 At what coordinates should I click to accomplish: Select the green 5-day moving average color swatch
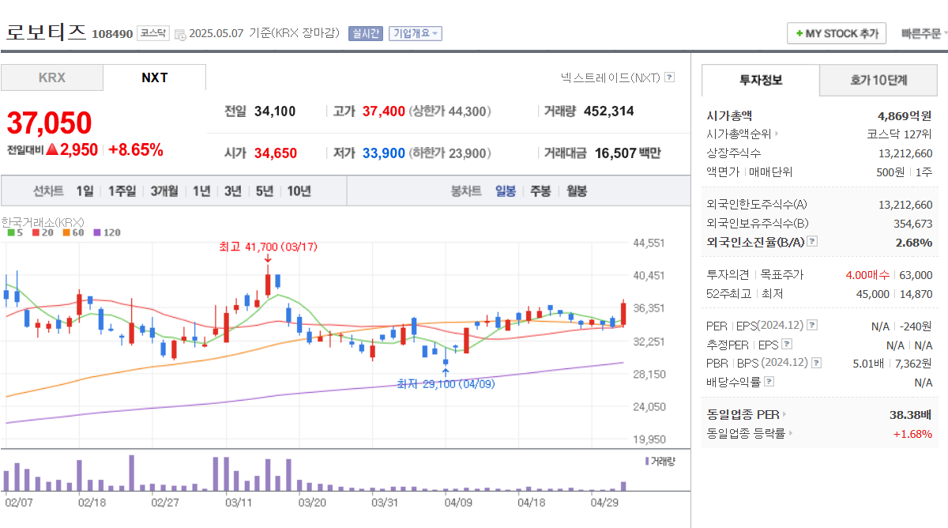click(x=11, y=232)
